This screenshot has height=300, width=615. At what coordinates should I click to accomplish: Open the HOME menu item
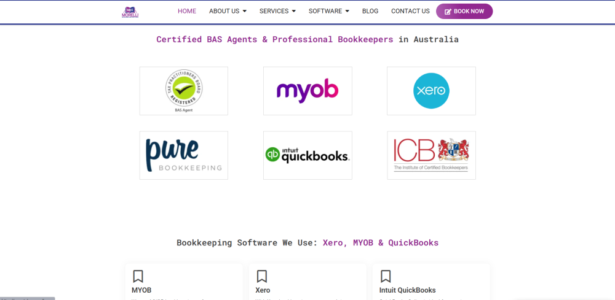tap(187, 11)
